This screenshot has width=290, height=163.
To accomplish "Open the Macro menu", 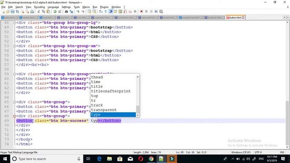I will coord(86,7).
